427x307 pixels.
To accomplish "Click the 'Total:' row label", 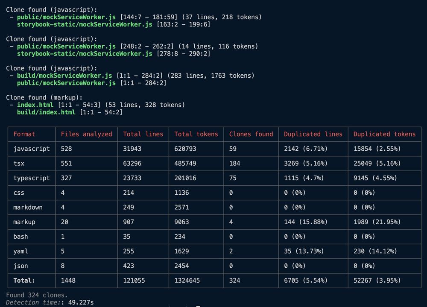I will 24,281.
